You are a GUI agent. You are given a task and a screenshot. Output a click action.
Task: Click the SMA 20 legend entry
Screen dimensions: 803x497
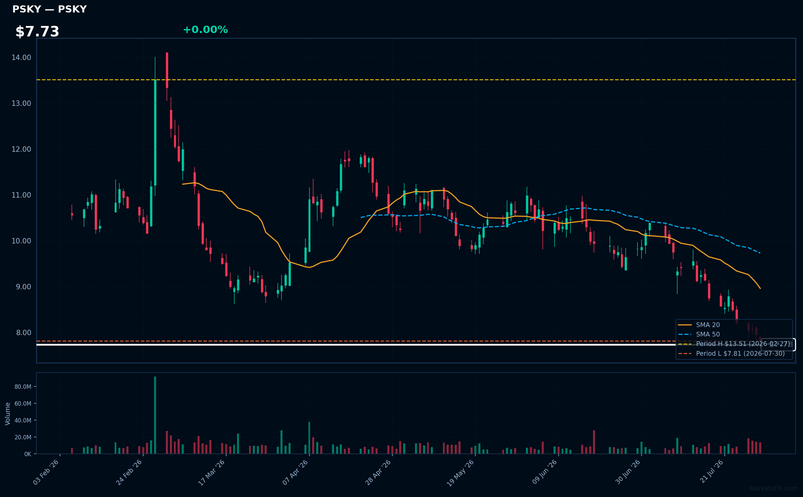699,325
